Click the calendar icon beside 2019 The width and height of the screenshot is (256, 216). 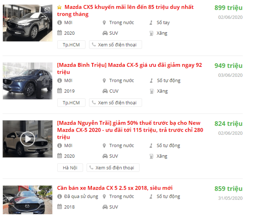[60, 91]
